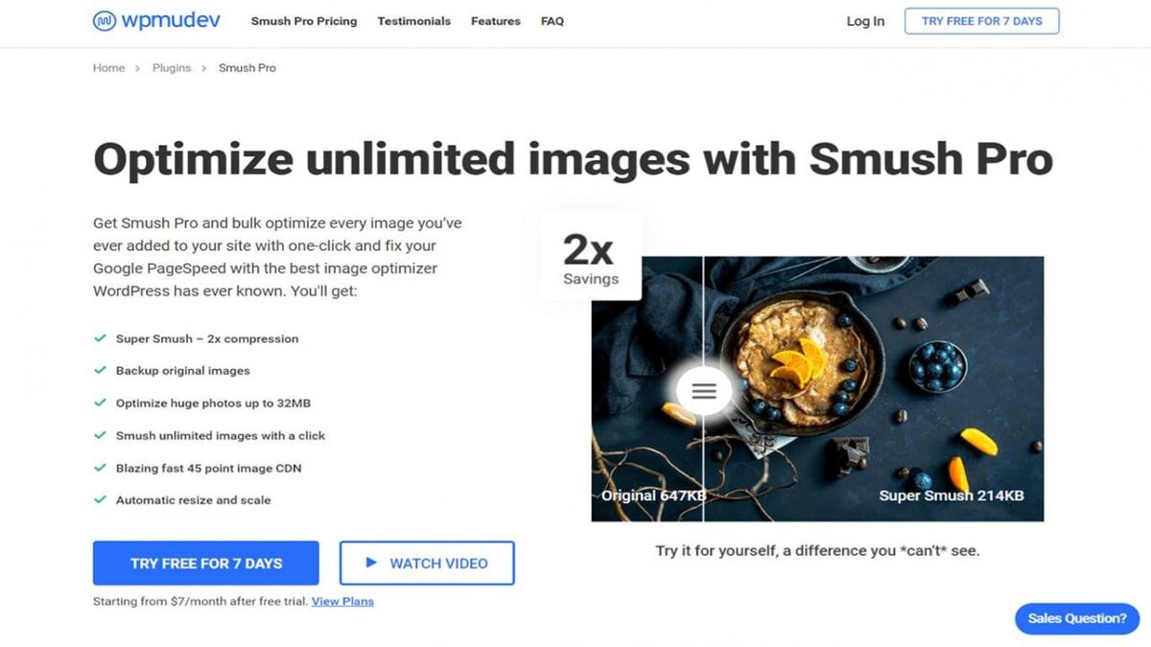This screenshot has width=1151, height=647.
Task: Click the play icon in Watch Video
Action: (371, 563)
